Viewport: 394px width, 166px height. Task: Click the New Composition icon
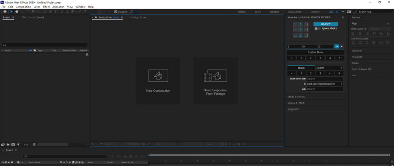point(158,76)
